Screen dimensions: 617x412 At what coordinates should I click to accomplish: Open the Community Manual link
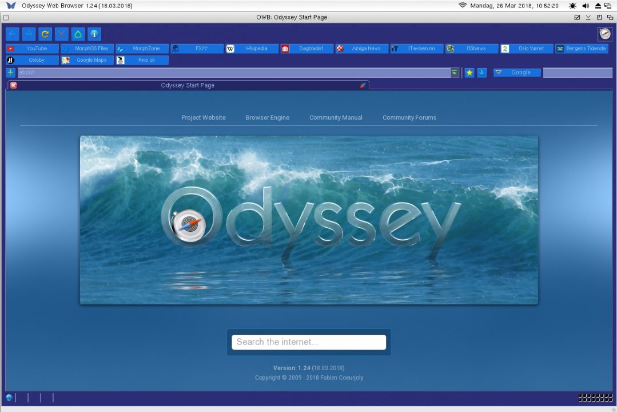[336, 117]
